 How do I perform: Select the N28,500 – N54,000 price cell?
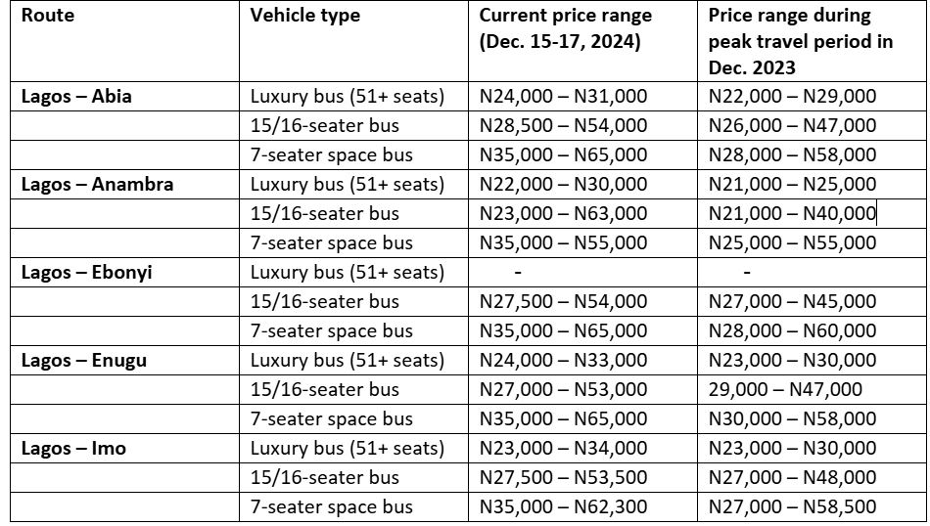[x=563, y=125]
